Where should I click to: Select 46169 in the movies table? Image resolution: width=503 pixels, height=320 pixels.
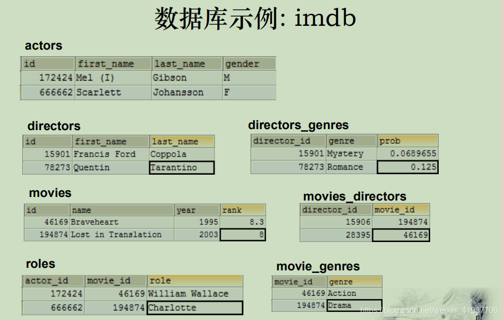point(47,222)
